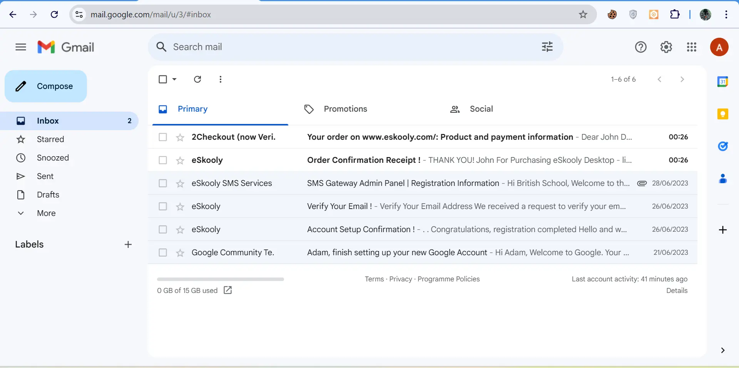Viewport: 739px width, 368px height.
Task: Open Programme Policies link
Action: tap(448, 279)
